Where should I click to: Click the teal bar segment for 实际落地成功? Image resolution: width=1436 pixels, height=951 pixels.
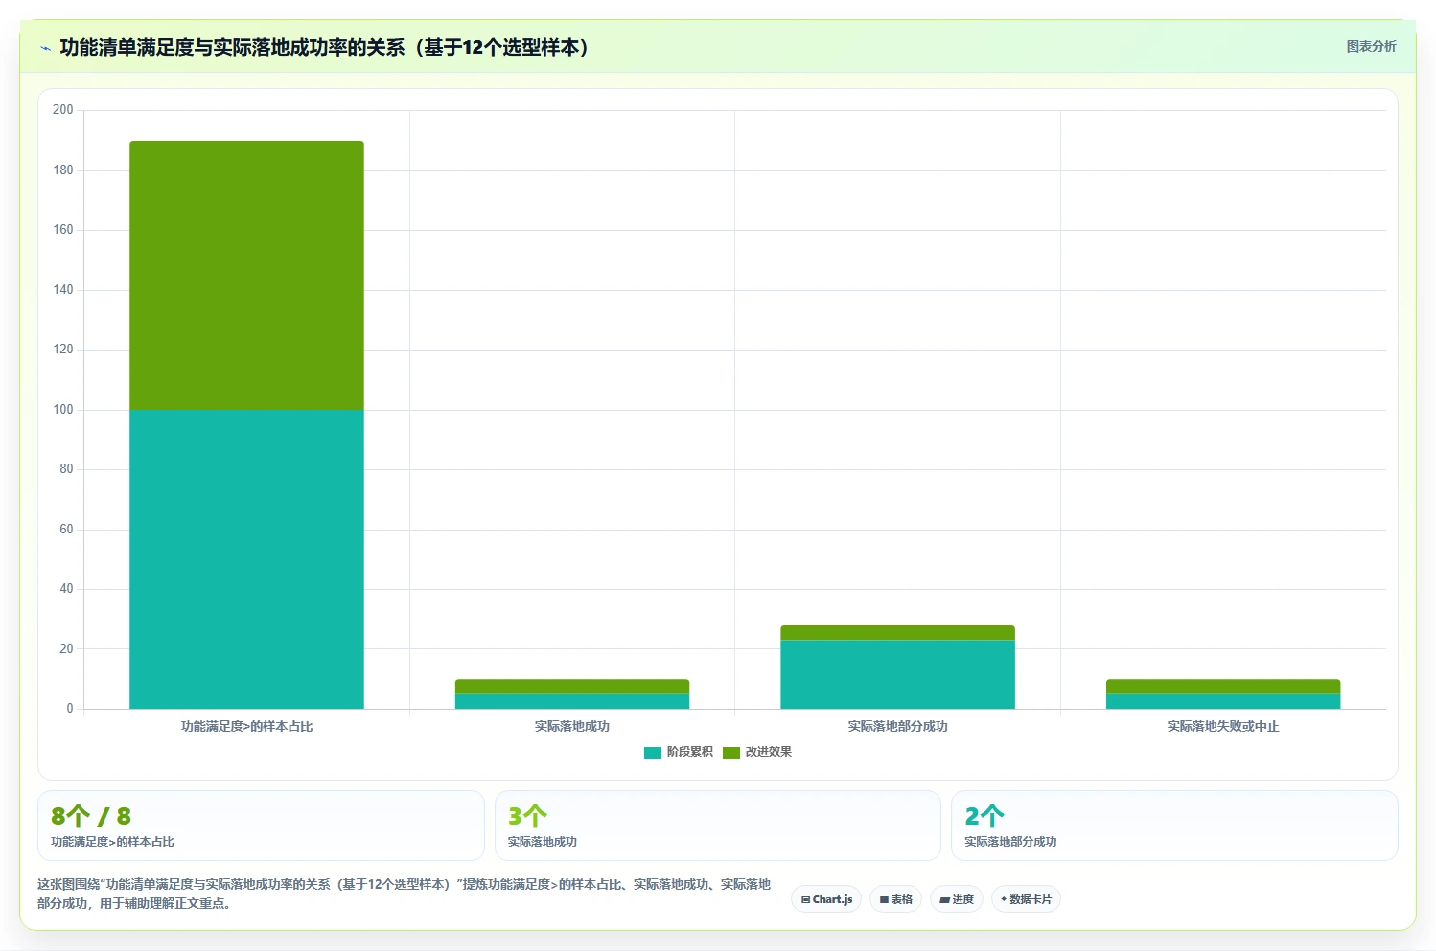point(572,701)
